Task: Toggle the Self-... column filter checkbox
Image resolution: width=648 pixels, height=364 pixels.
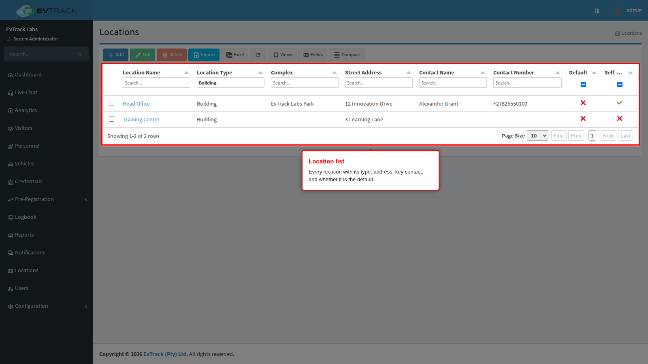Action: click(x=620, y=85)
